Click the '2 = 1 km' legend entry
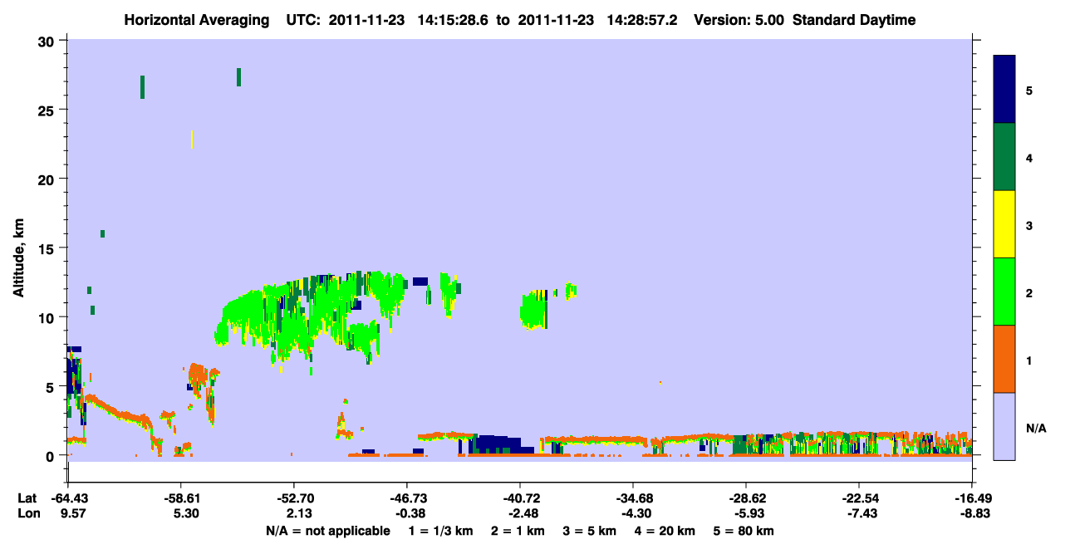This screenshot has height=554, width=1080. coord(518,530)
